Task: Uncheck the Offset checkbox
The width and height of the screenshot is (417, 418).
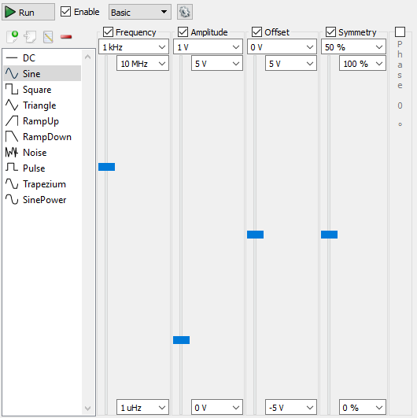Action: [256, 32]
